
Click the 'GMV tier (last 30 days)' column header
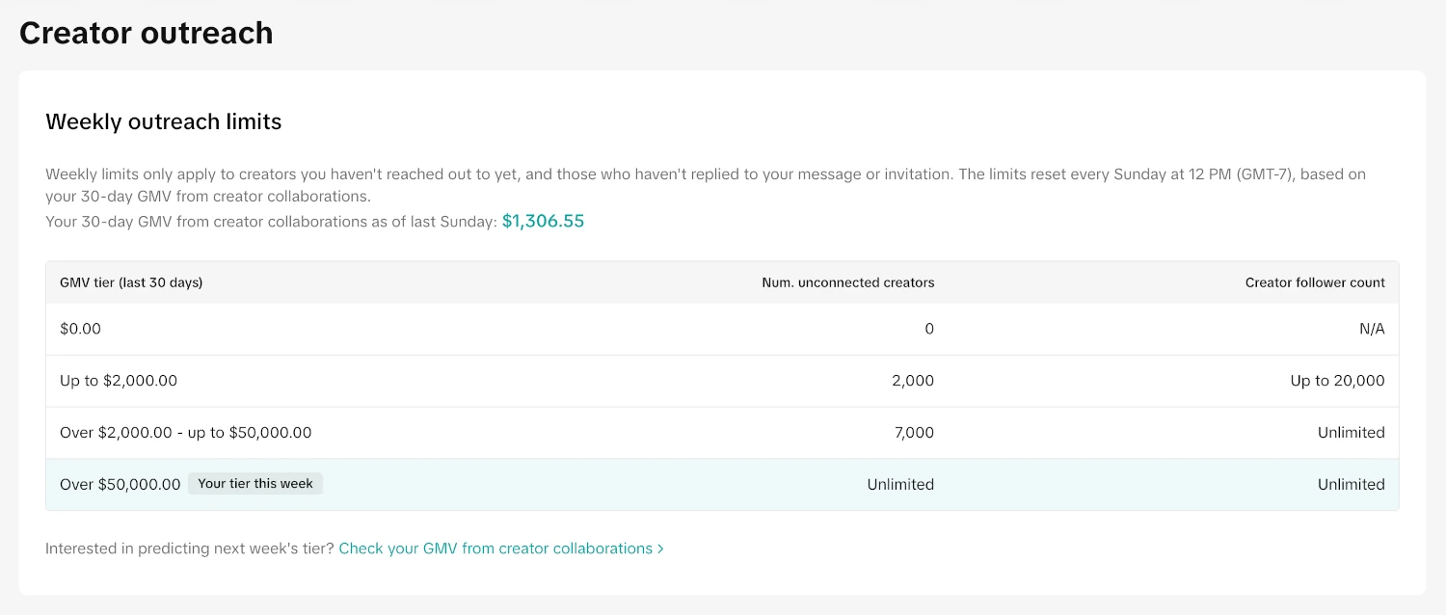131,282
